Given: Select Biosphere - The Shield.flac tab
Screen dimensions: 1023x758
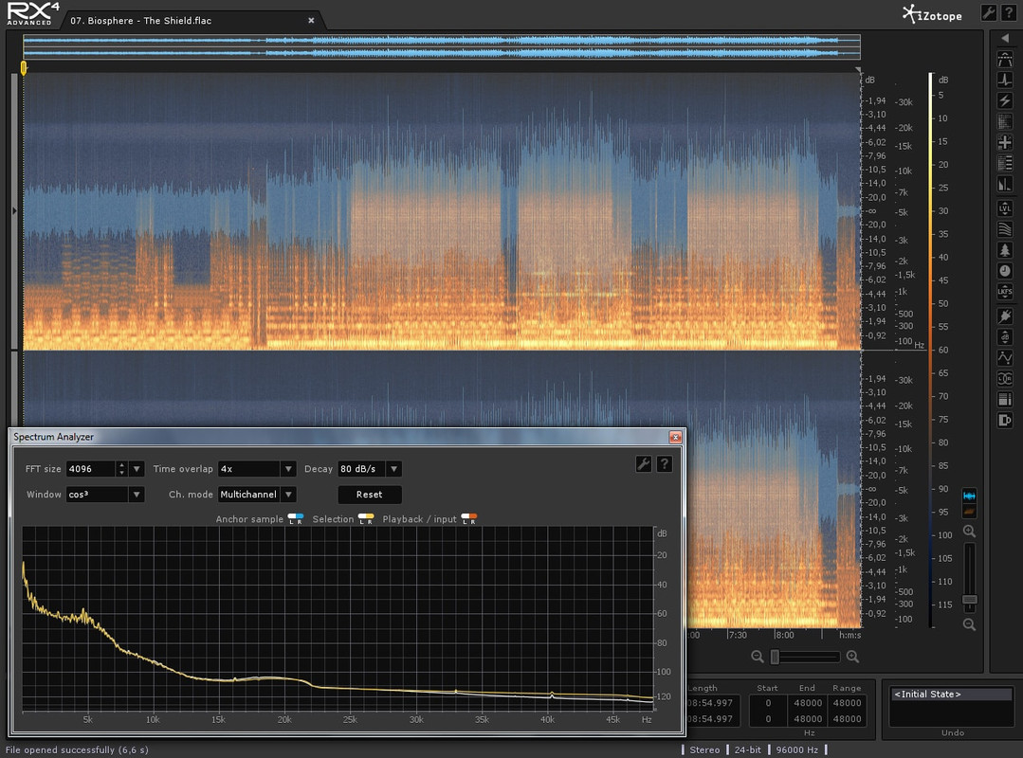Looking at the screenshot, I should pos(141,20).
